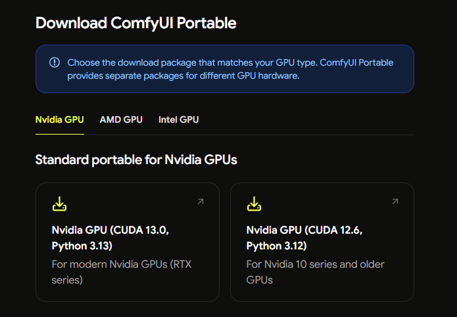Screen dimensions: 457x317
Task: Select the Nvidia GPU tab
Action: (60, 119)
